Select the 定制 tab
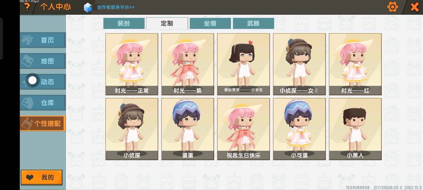The width and height of the screenshot is (423, 190). point(167,23)
